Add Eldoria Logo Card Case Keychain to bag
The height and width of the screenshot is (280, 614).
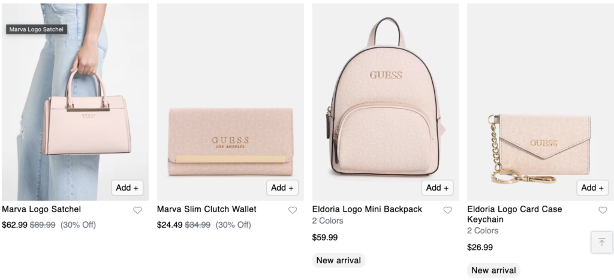(592, 188)
